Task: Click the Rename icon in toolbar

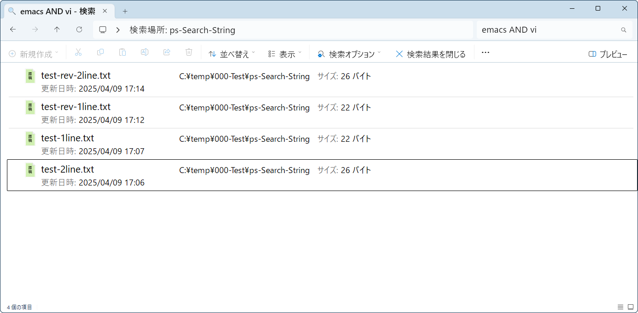Action: (x=145, y=52)
